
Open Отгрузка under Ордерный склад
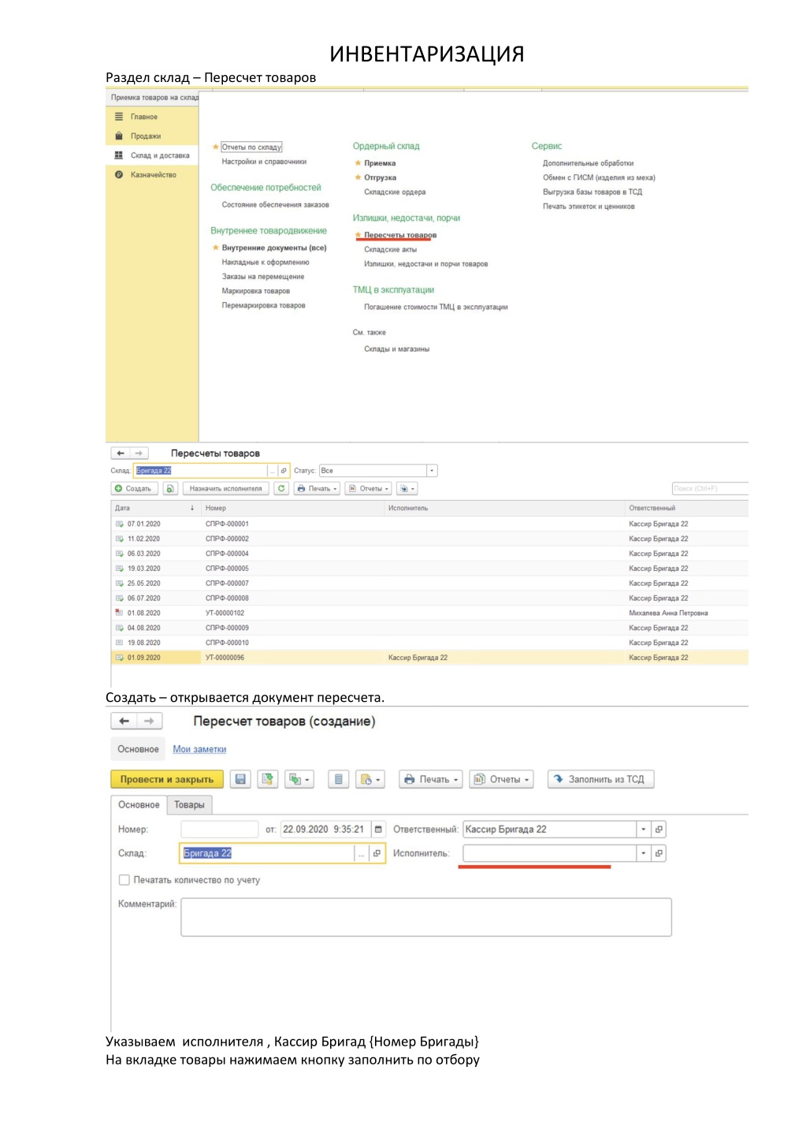pyautogui.click(x=380, y=177)
